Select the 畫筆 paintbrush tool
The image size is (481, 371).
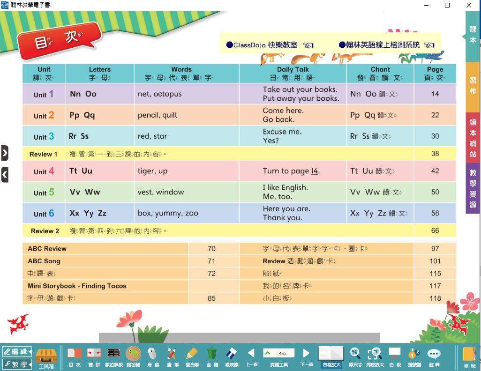(x=172, y=357)
